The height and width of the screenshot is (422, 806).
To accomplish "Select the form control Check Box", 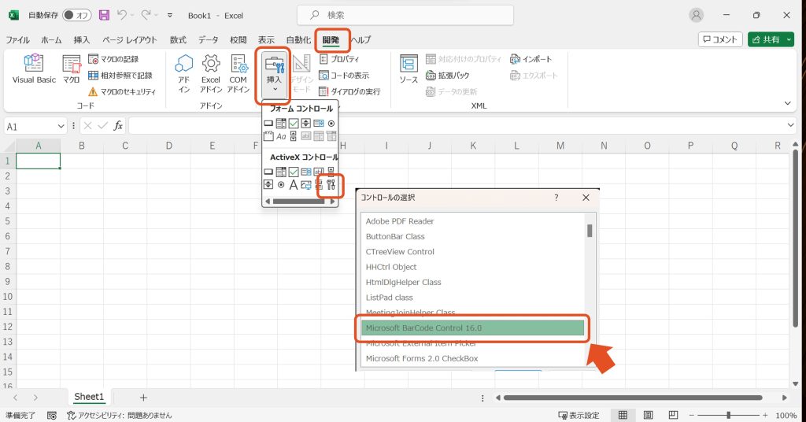I will pos(294,124).
